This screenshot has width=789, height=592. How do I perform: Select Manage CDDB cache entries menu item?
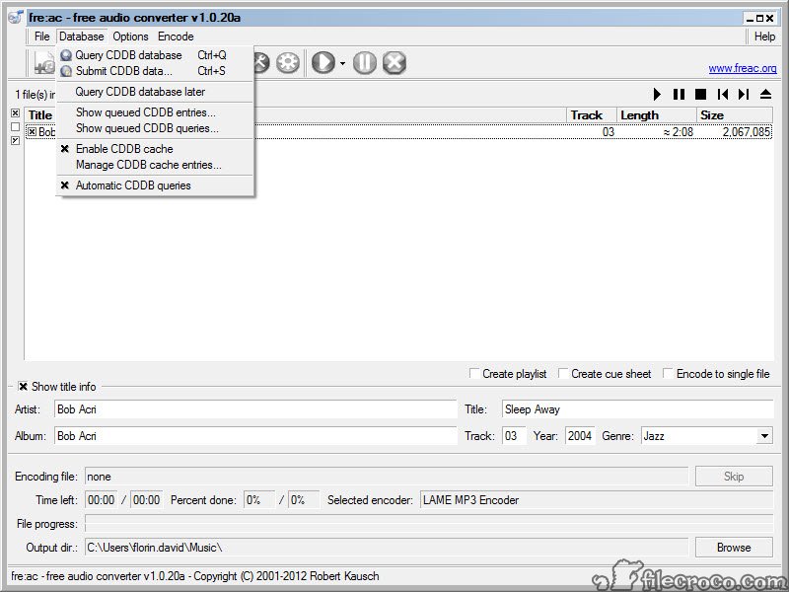[148, 165]
